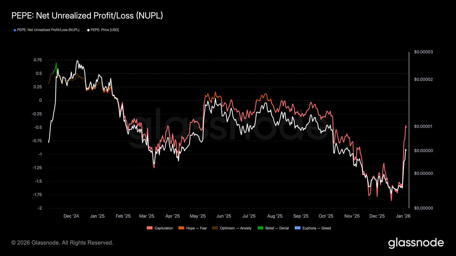
Task: Toggle the PEPE NUPL series in top legend
Action: point(46,30)
